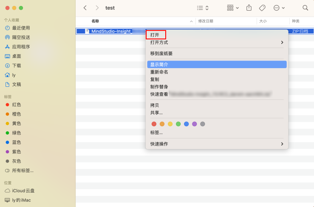This screenshot has height=207, width=314.
Task: Open the ly home folder
Action: click(10, 75)
